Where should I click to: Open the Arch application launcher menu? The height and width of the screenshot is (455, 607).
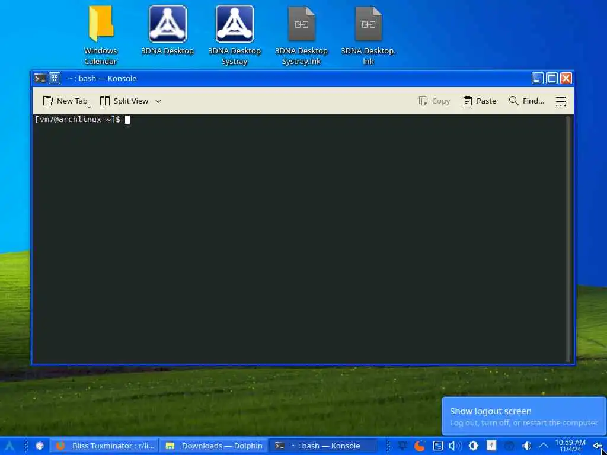point(9,446)
